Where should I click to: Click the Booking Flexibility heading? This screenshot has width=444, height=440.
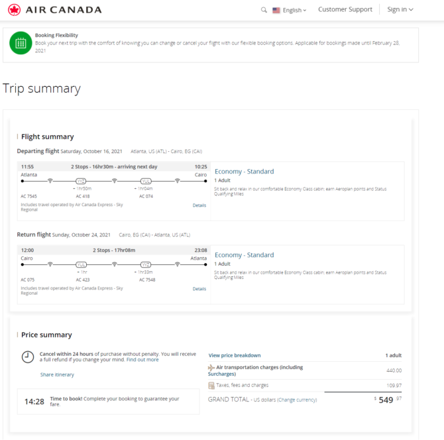[56, 35]
